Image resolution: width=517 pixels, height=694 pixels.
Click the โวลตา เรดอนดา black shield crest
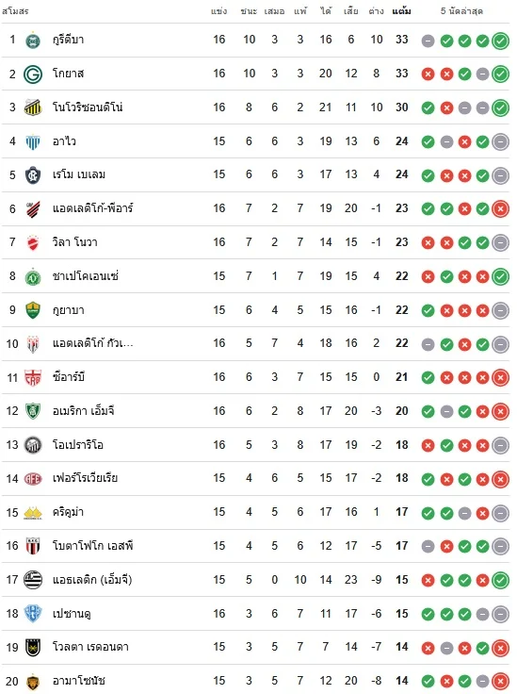pyautogui.click(x=33, y=648)
